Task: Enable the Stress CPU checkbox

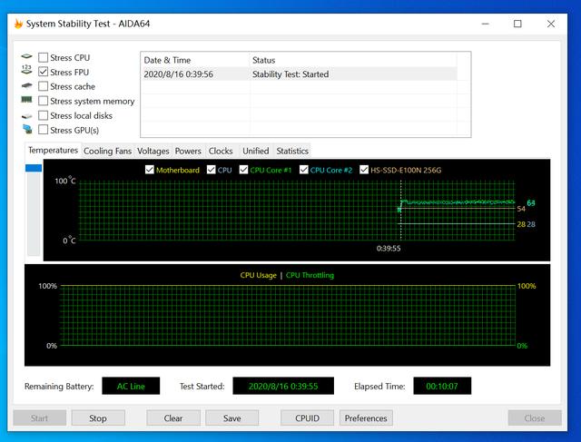Action: pyautogui.click(x=44, y=57)
